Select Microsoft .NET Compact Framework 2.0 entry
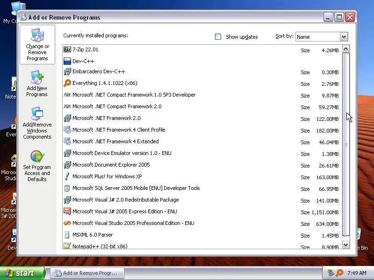 pyautogui.click(x=202, y=106)
